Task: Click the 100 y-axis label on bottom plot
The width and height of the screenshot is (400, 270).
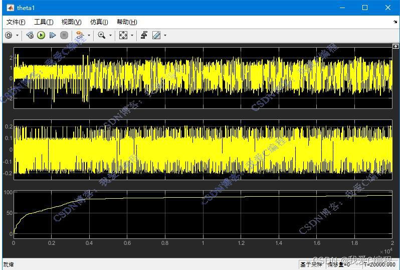Action: (8, 192)
